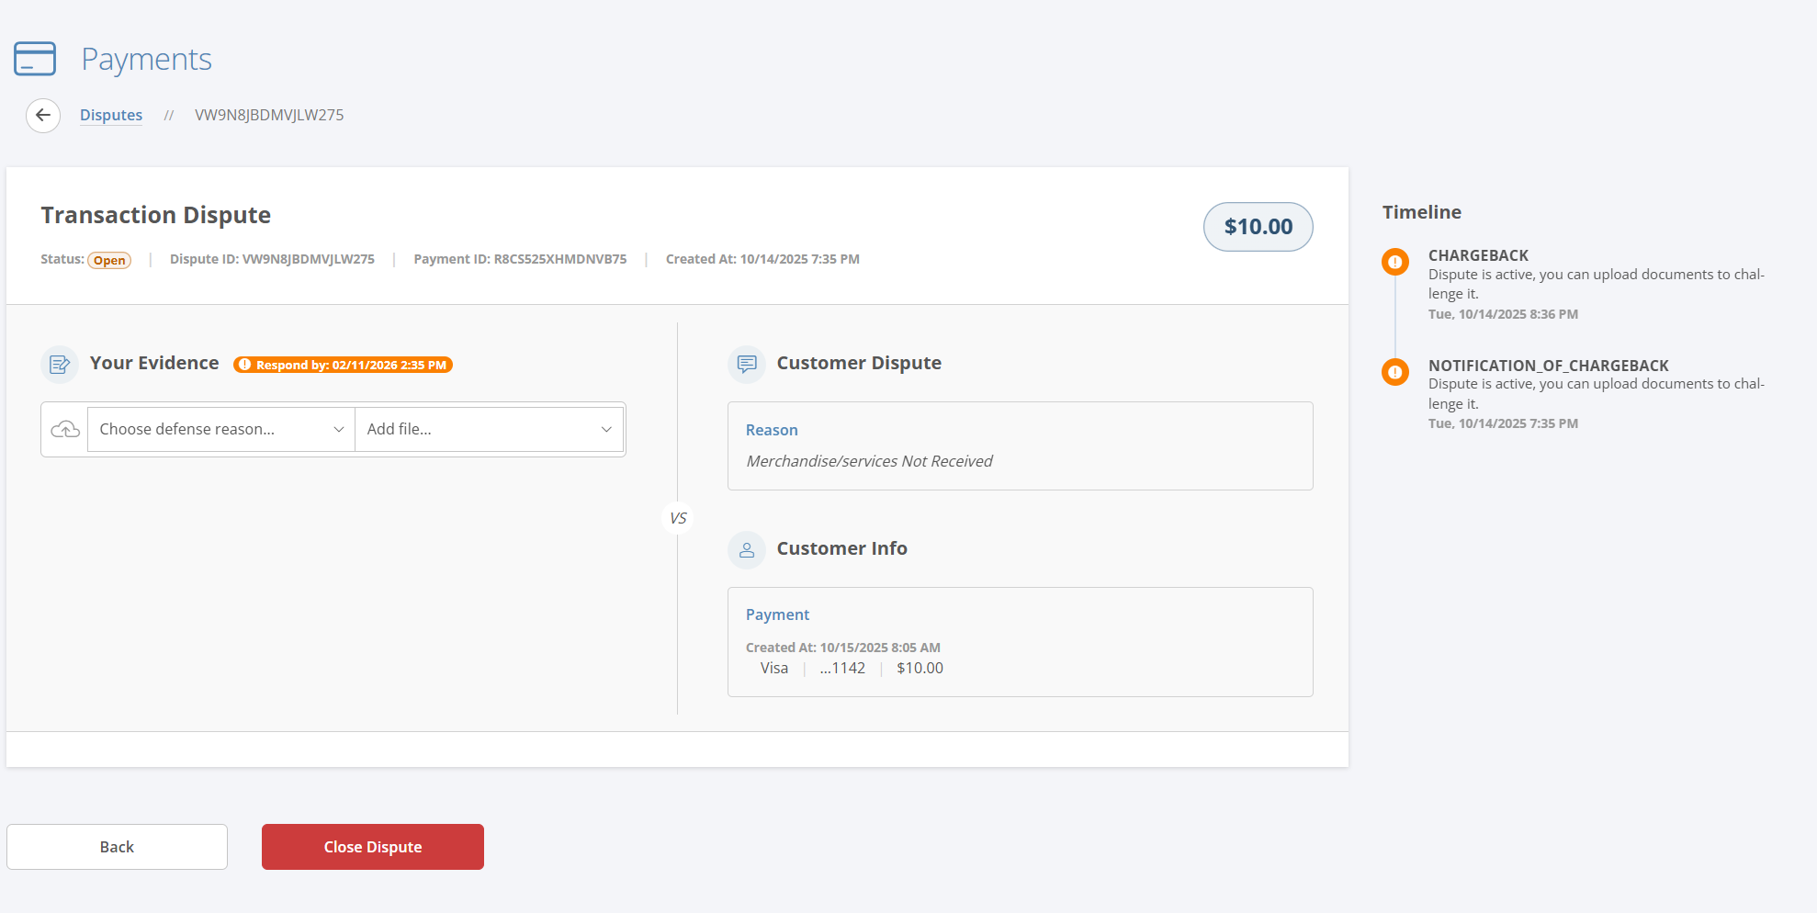
Task: Click the Customer Dispute chat icon
Action: point(747,364)
